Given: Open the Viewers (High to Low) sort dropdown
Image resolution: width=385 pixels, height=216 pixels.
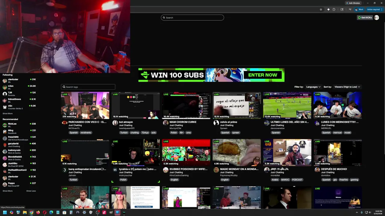Looking at the screenshot, I should (x=347, y=87).
